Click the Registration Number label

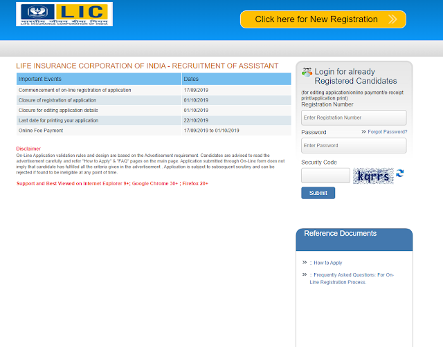click(x=327, y=104)
